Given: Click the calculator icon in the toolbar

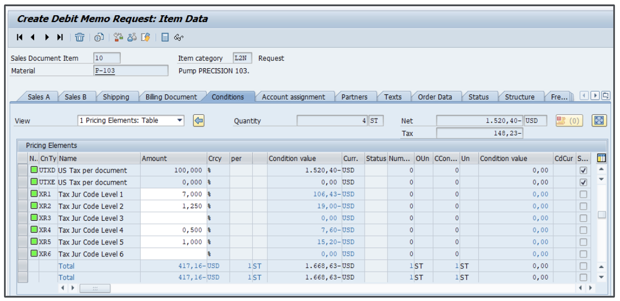Looking at the screenshot, I should pos(165,37).
